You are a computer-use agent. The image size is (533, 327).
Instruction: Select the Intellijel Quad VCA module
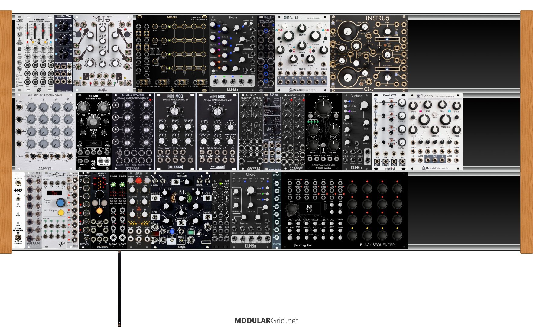tap(390, 132)
